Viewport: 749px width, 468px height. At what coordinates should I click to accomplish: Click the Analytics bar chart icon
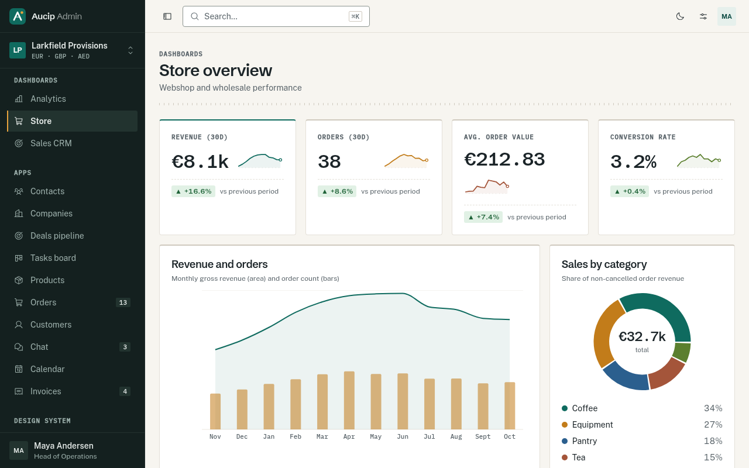tap(19, 99)
